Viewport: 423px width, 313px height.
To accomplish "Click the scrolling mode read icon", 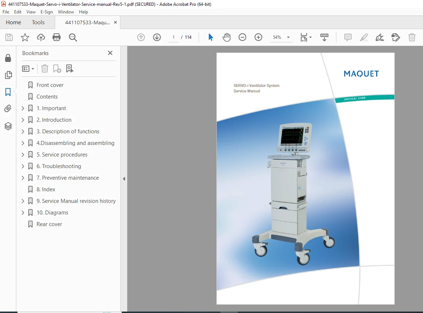I will [324, 37].
